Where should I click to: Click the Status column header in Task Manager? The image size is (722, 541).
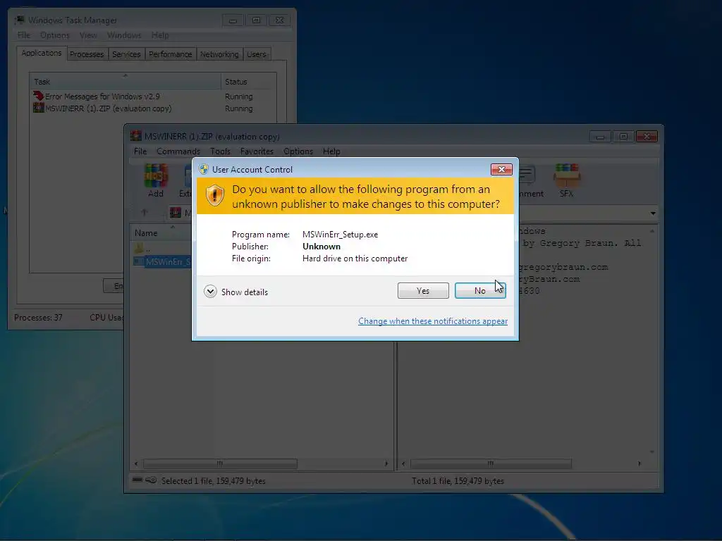(249, 82)
